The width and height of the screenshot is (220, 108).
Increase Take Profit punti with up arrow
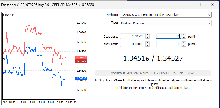pyautogui.click(x=184, y=43)
